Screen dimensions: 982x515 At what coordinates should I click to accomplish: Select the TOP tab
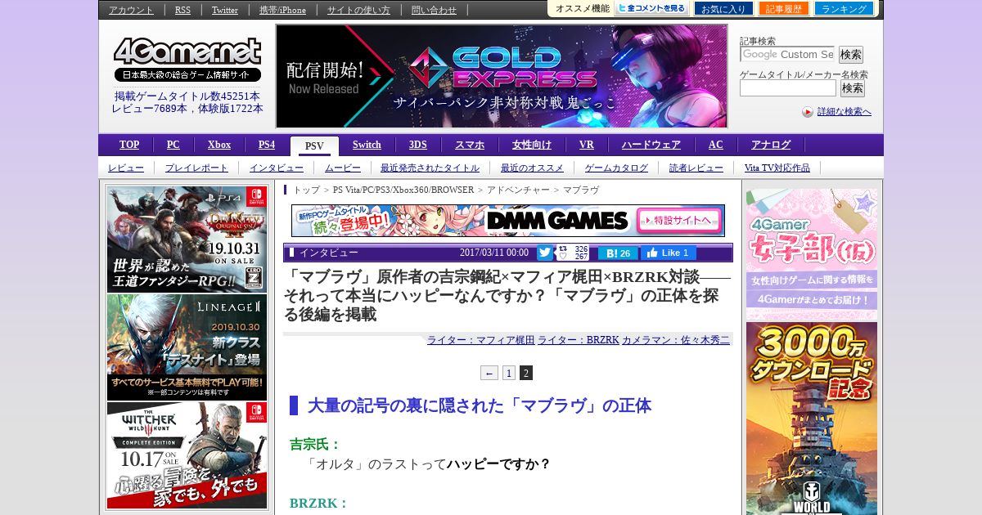(129, 145)
